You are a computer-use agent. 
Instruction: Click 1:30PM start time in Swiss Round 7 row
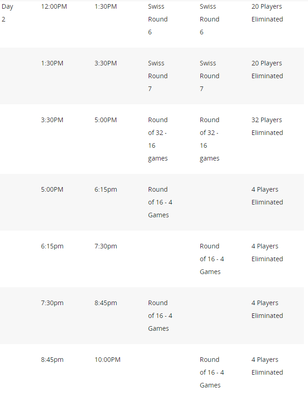pyautogui.click(x=52, y=63)
